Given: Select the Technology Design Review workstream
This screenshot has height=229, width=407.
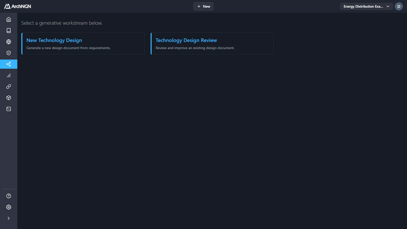Looking at the screenshot, I should click(x=212, y=44).
